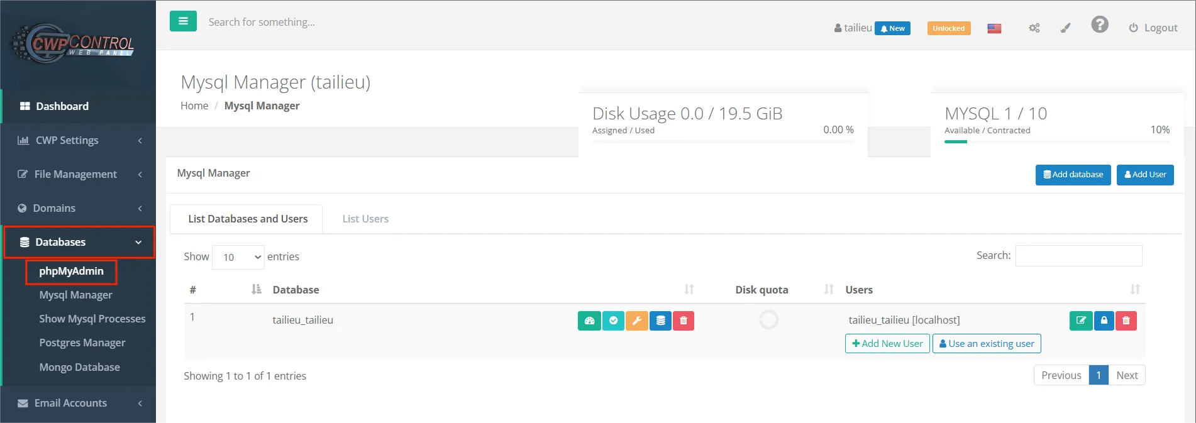The height and width of the screenshot is (423, 1196).
Task: Click the disk quota loading spinner
Action: click(768, 320)
